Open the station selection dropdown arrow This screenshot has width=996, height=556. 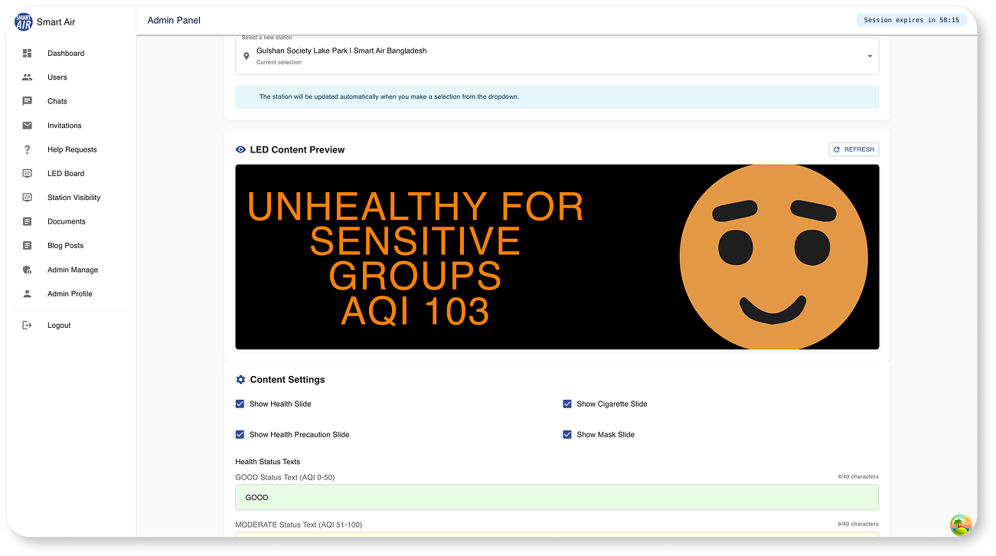pos(870,56)
